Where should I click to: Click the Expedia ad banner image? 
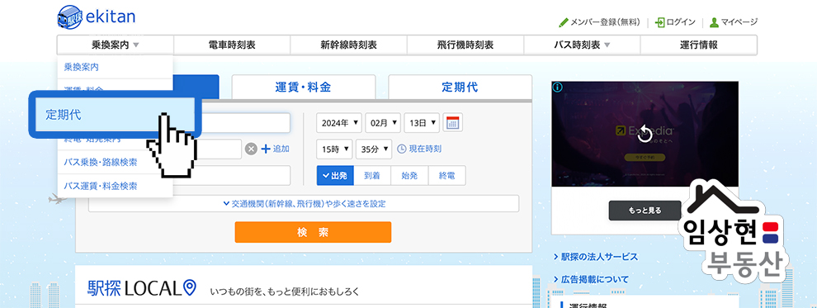click(645, 134)
